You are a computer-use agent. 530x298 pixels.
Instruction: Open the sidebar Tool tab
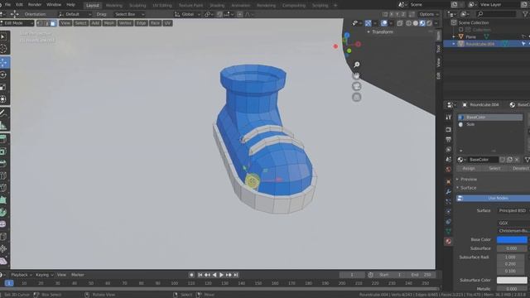[438, 49]
